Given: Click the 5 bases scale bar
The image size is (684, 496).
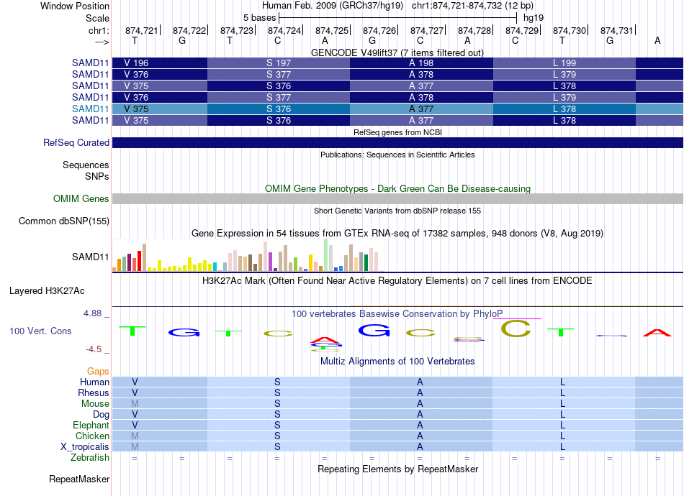Looking at the screenshot, I should [x=397, y=18].
